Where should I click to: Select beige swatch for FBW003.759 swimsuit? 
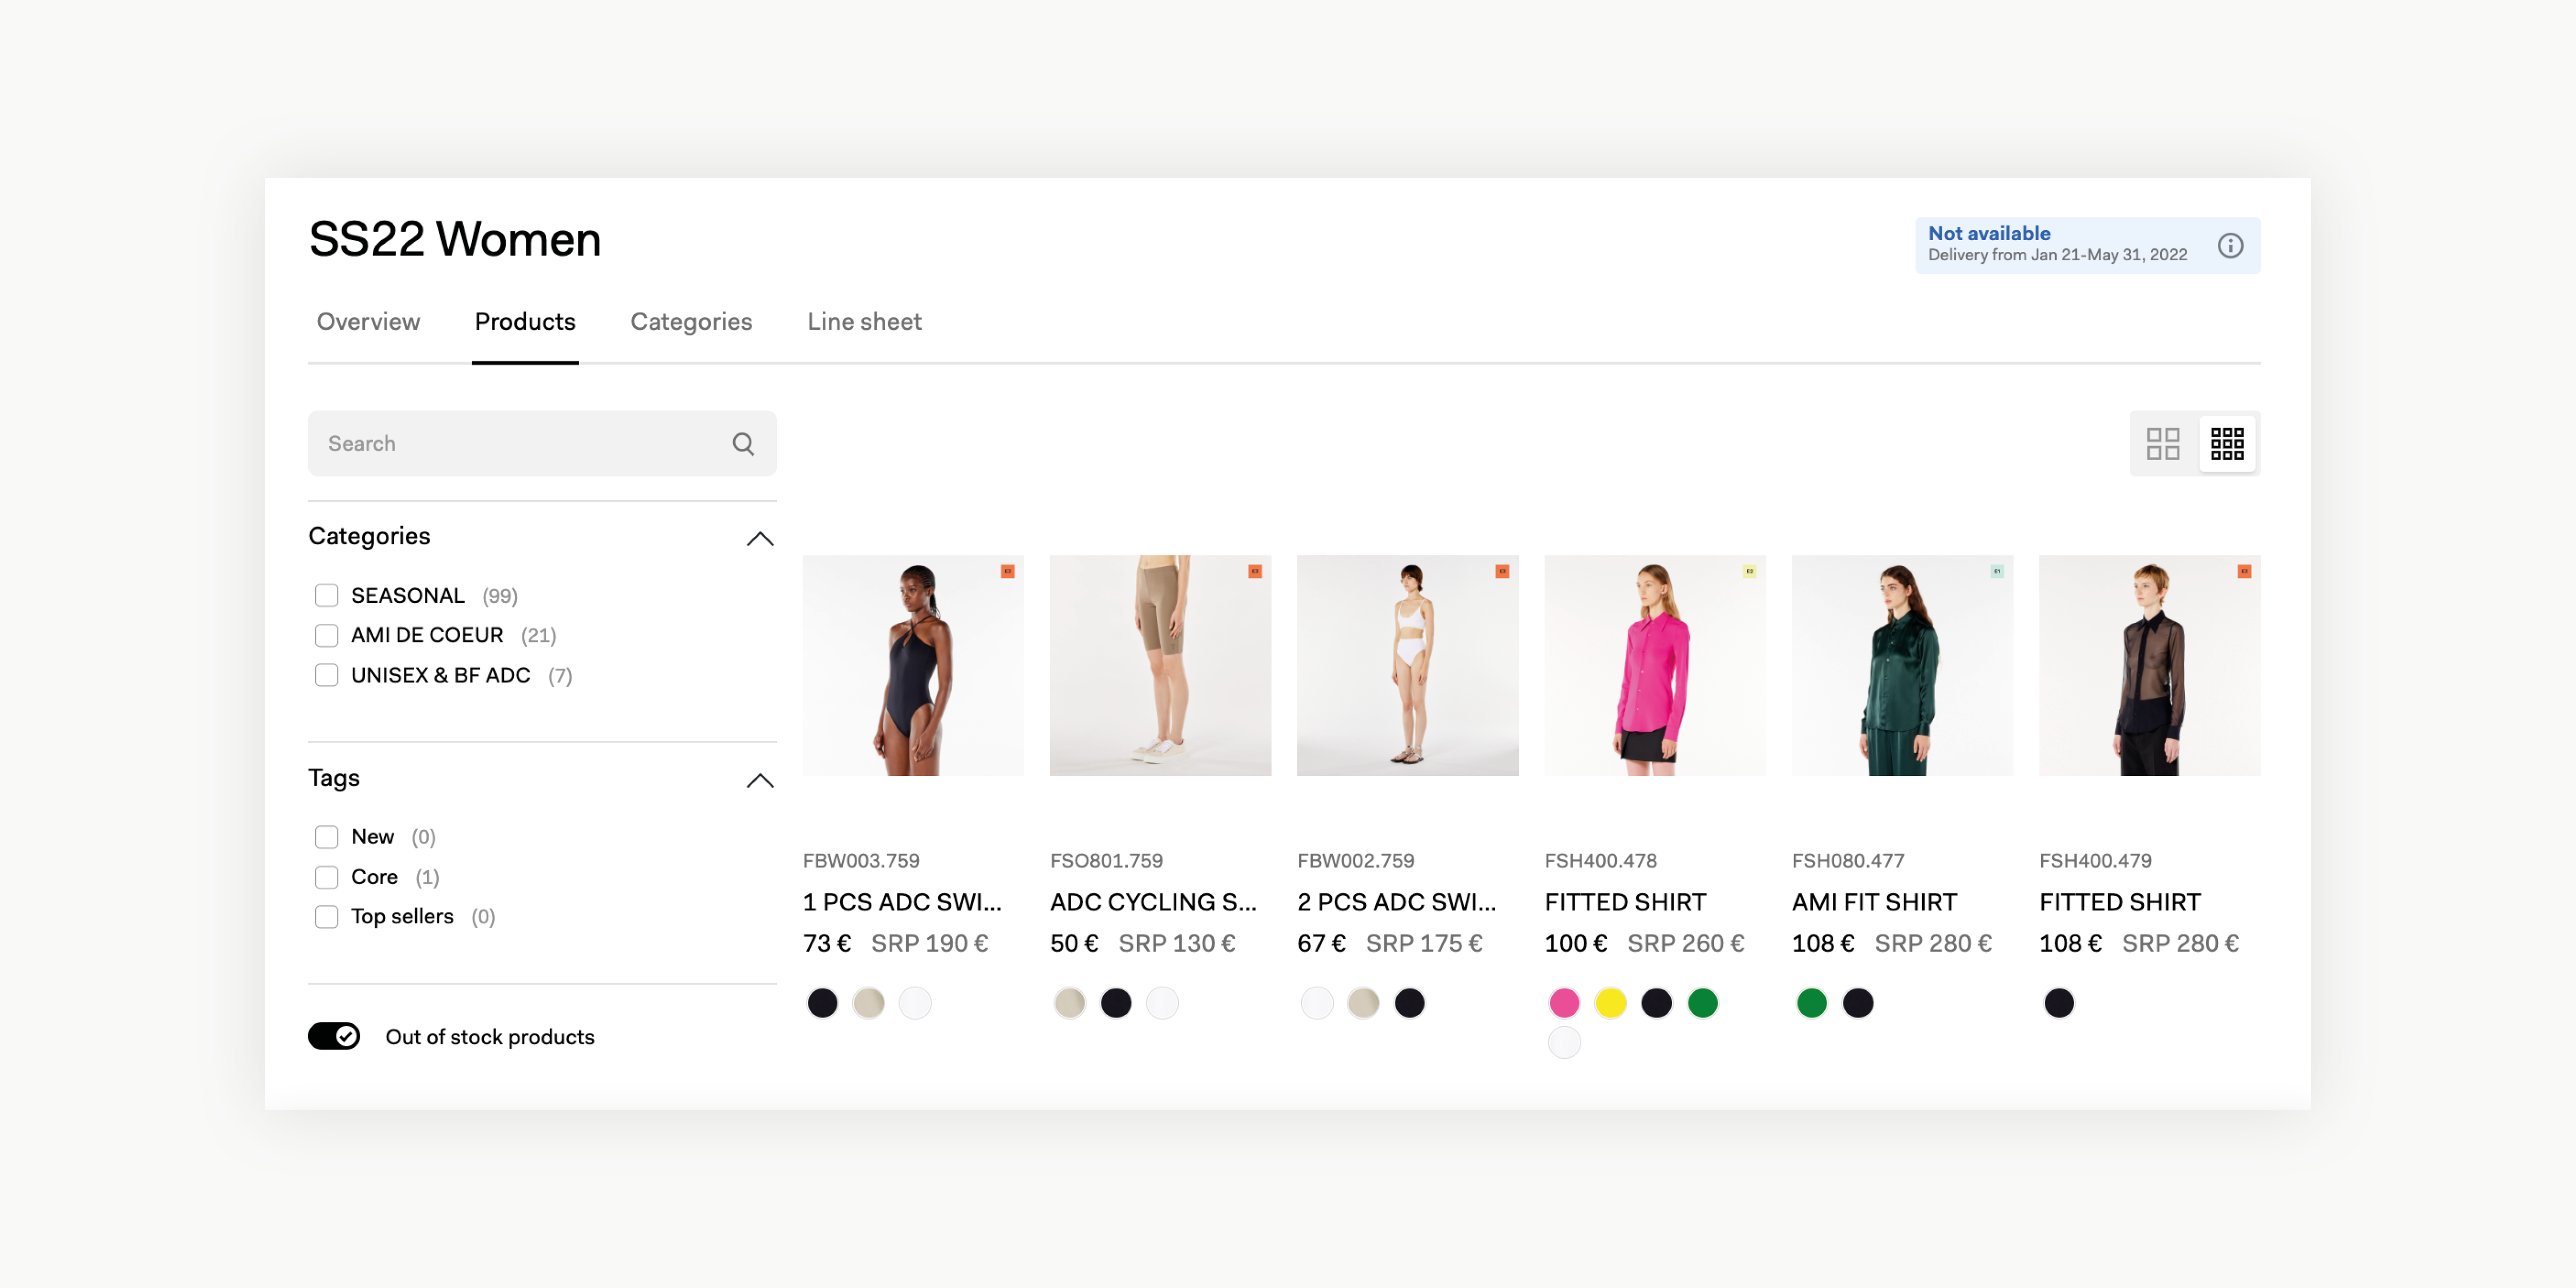point(868,1002)
